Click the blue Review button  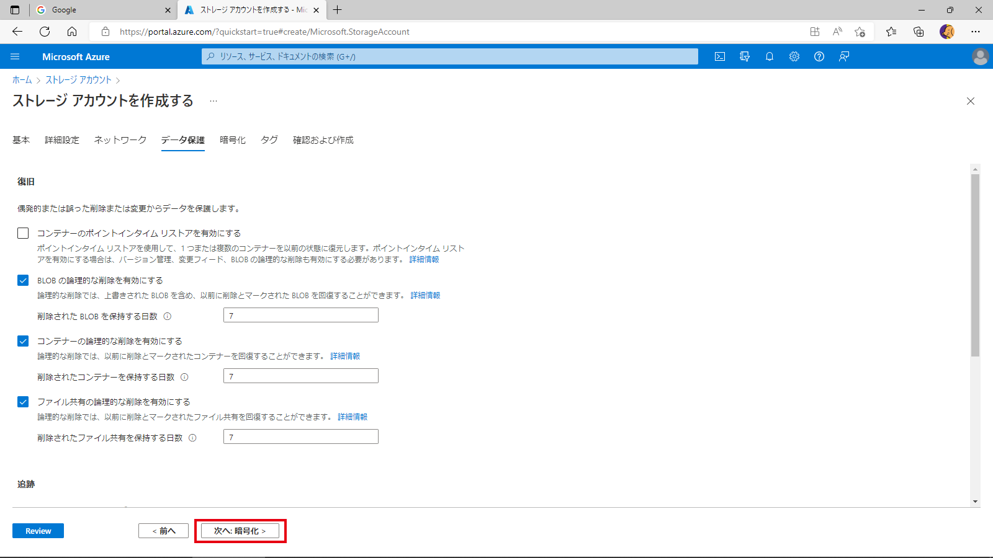[38, 531]
